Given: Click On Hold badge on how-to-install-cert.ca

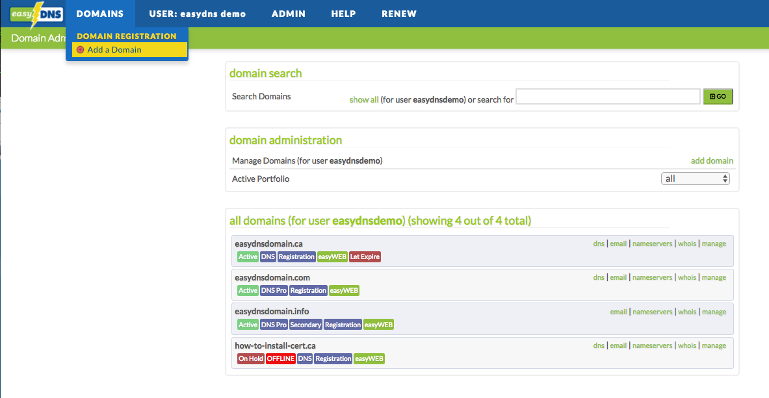Looking at the screenshot, I should [x=251, y=359].
